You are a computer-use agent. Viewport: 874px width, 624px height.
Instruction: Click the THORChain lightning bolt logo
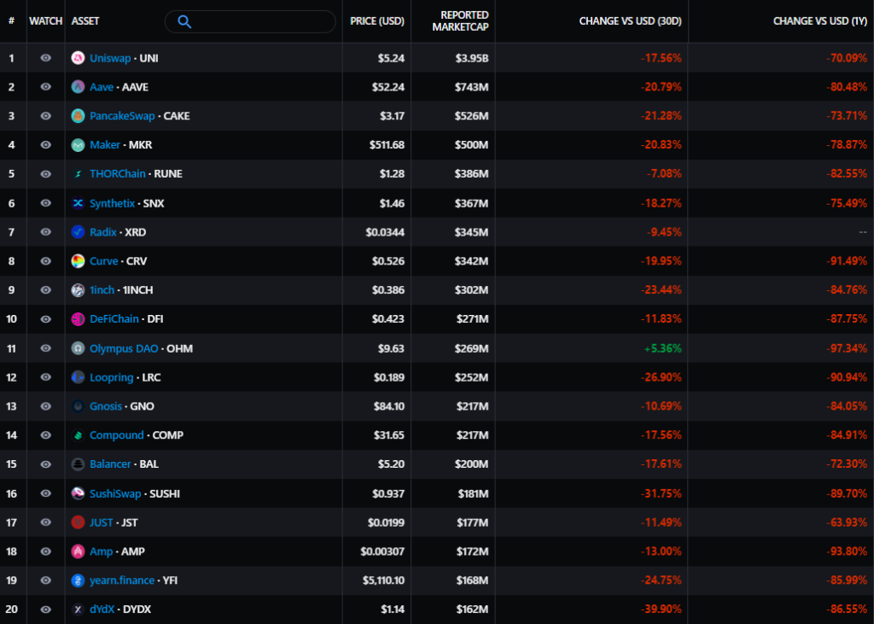78,173
